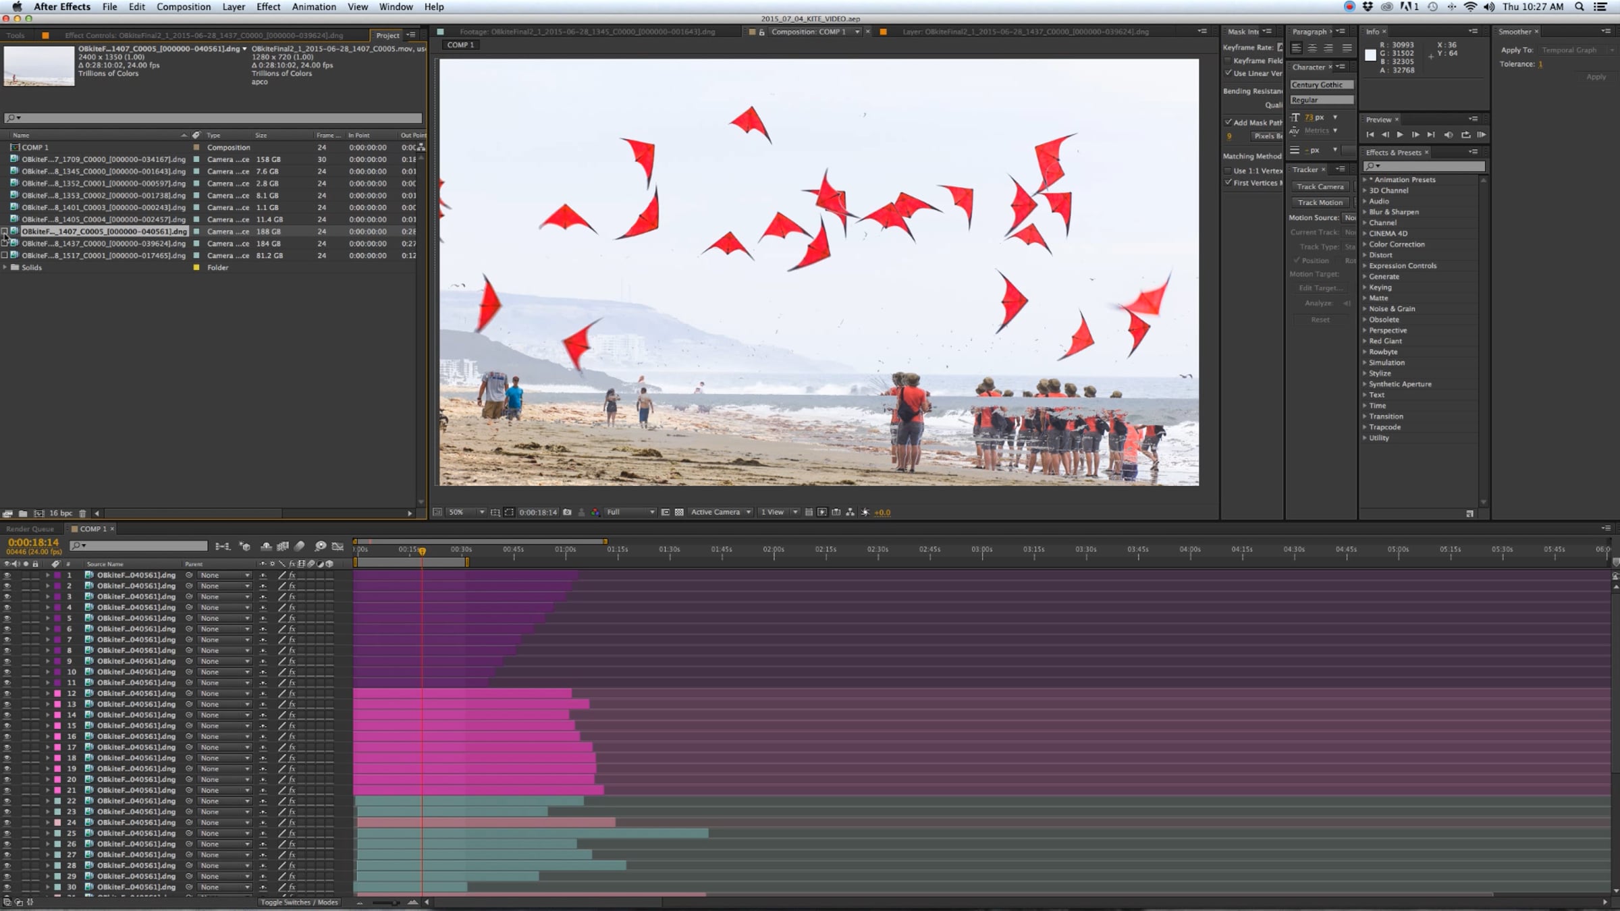1620x911 pixels.
Task: Toggle the Use Linear Vertex checkbox
Action: pyautogui.click(x=1228, y=73)
